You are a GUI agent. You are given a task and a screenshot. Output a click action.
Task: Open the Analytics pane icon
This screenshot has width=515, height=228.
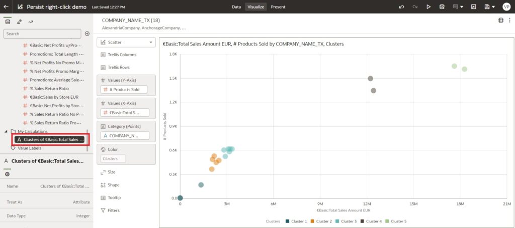[x=31, y=22]
